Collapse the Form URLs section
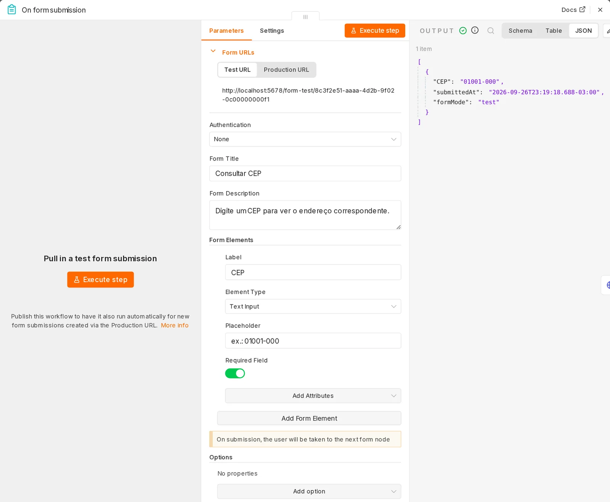This screenshot has height=502, width=610. [x=213, y=51]
